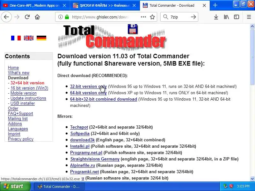The image size is (255, 191).
Task: Click Total Commander taskbar window button
Action: click(59, 187)
